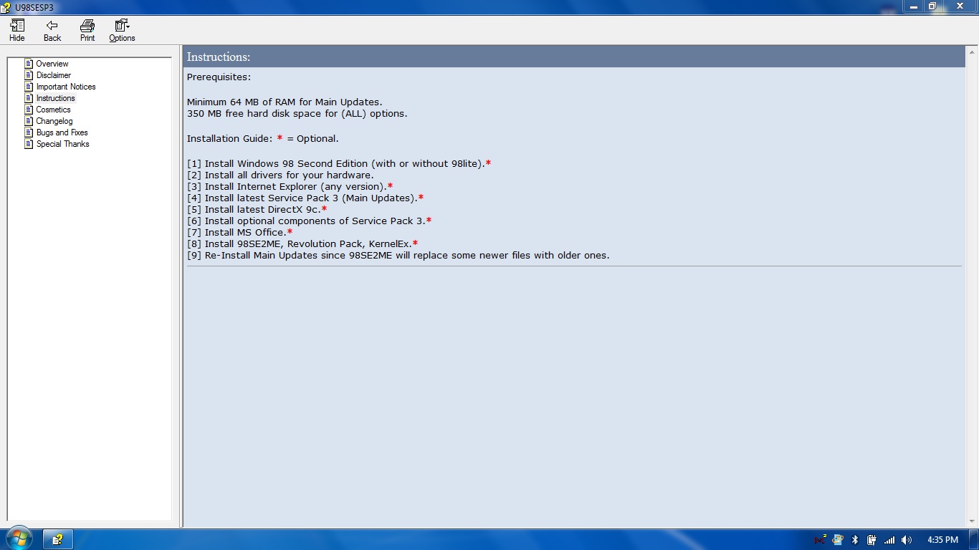The image size is (979, 550).
Task: Click the page icon beside Instructions
Action: (29, 98)
